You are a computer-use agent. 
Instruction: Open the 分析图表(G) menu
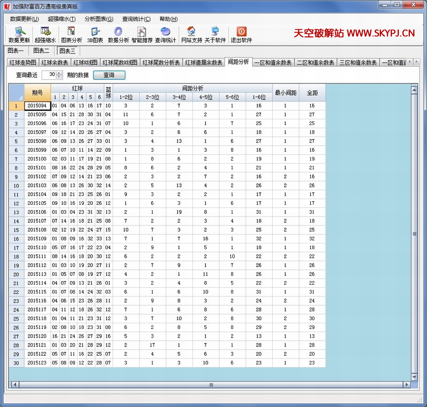(99, 19)
